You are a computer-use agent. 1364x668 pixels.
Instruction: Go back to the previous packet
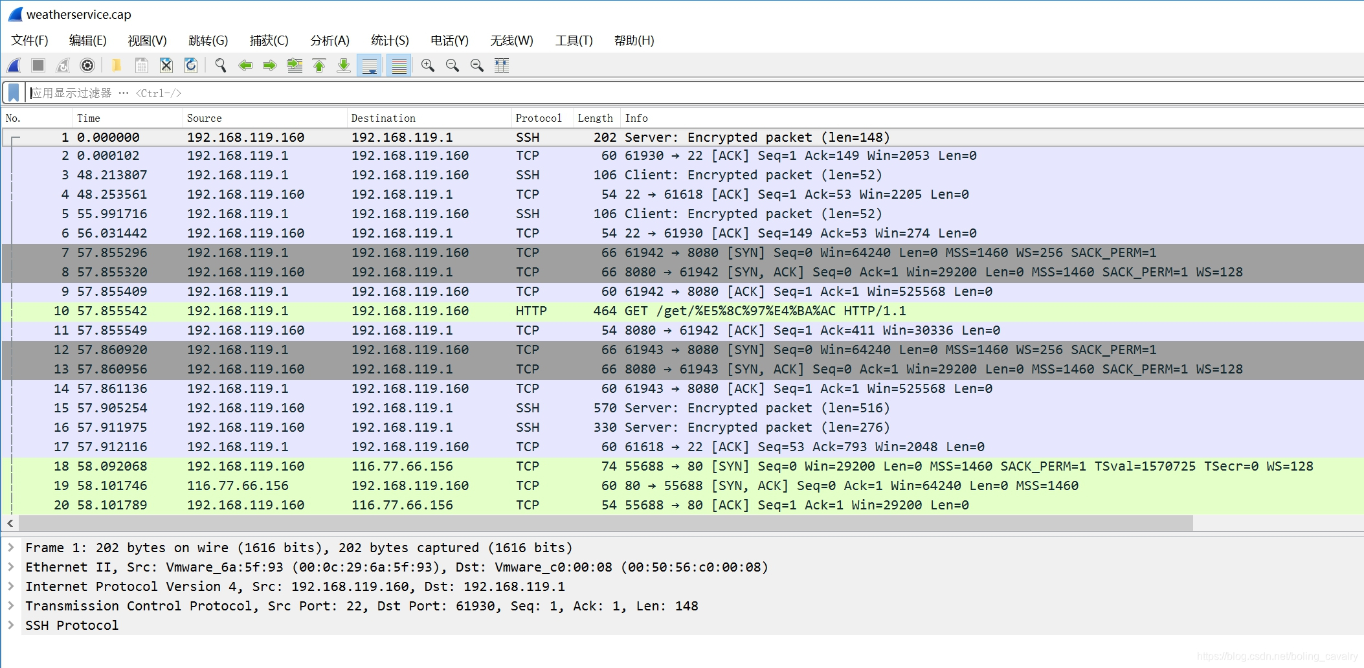(245, 65)
